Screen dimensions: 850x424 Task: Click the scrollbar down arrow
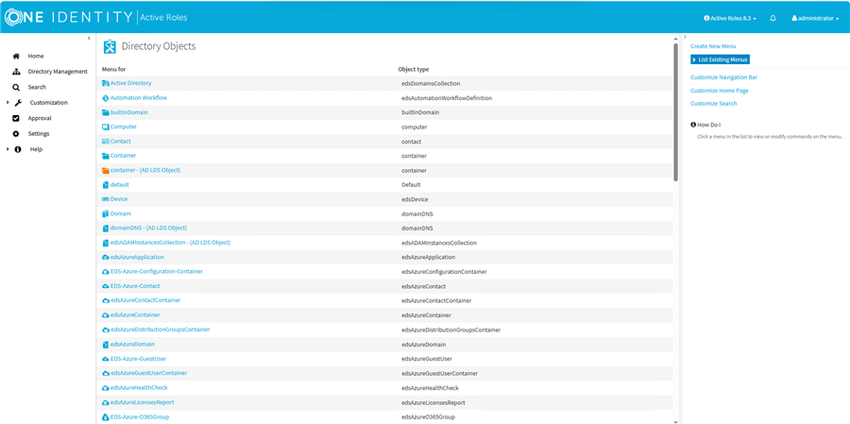675,421
